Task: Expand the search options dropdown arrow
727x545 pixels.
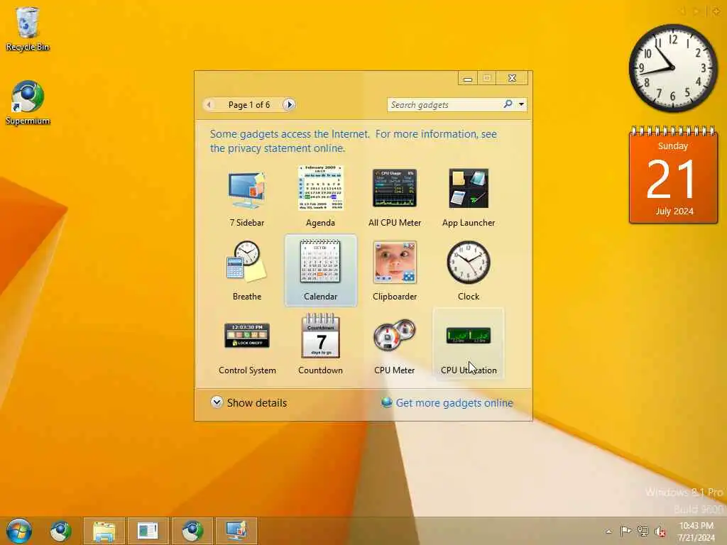Action: [522, 105]
